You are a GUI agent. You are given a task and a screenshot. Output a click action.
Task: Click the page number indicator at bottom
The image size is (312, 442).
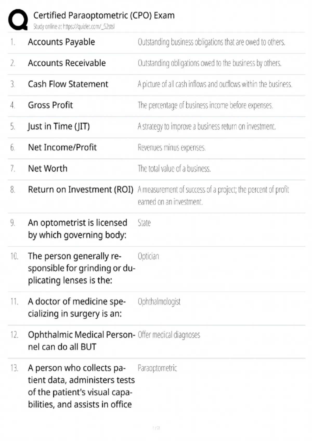(x=156, y=428)
